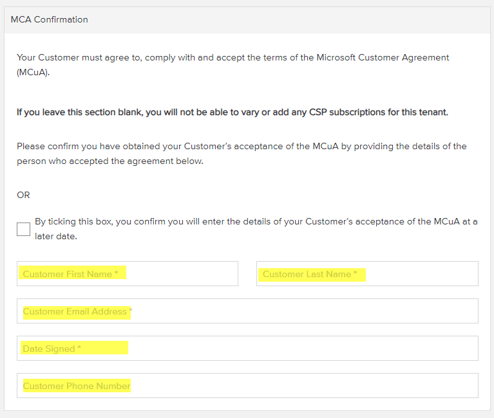Click the bold CSP subscriptions warning sentence
This screenshot has width=494, height=418.
tap(233, 113)
